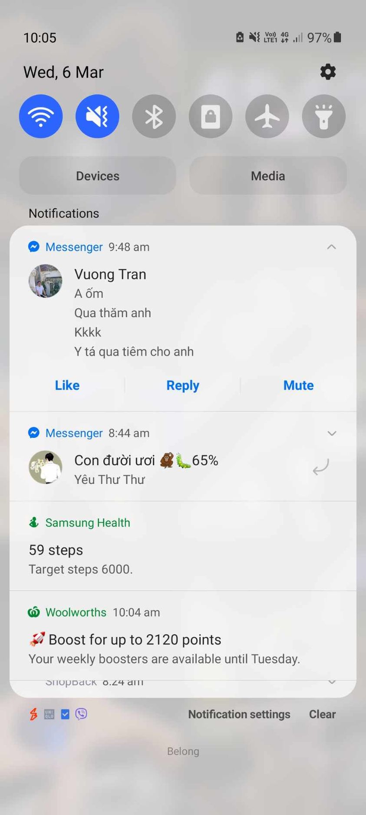Tap Like on Vuong Tran's message
This screenshot has width=366, height=815.
click(67, 385)
